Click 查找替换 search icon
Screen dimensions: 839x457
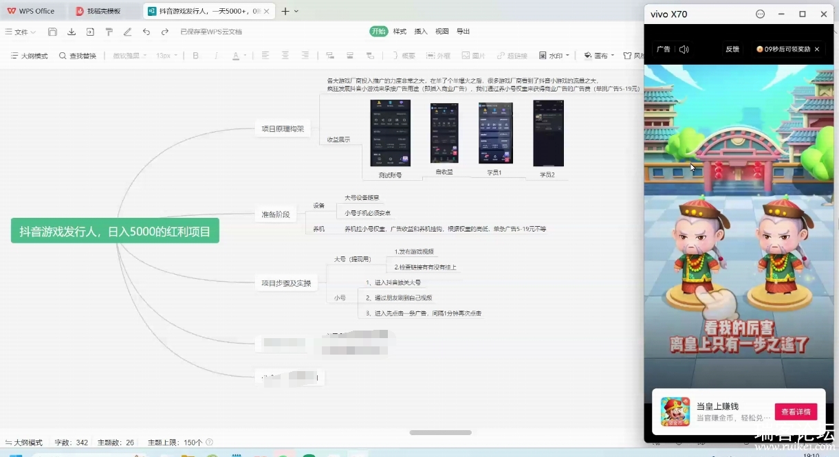[77, 56]
